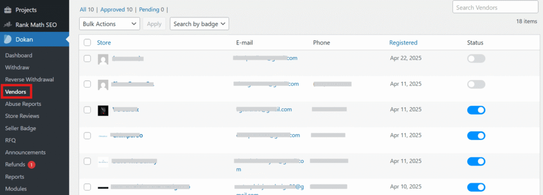Open the Withdraw submenu
This screenshot has width=543, height=195.
(17, 67)
